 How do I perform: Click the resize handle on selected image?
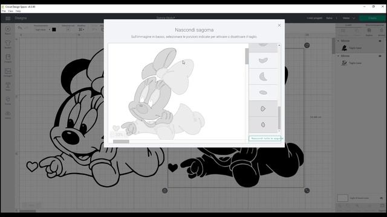307,190
